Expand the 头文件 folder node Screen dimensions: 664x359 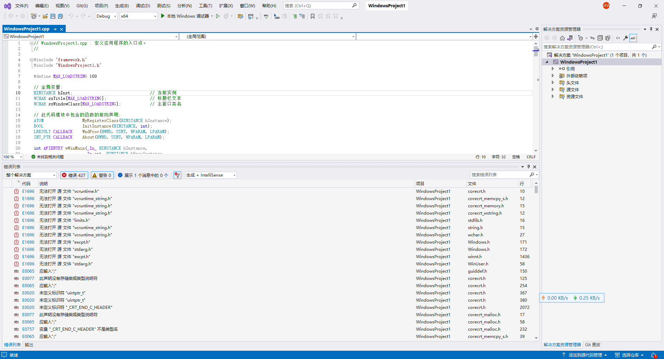[553, 83]
